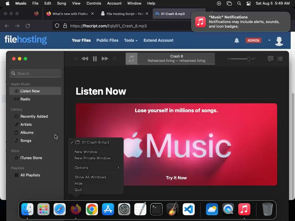
Task: Click the Firefox dock icon
Action: pyautogui.click(x=76, y=209)
